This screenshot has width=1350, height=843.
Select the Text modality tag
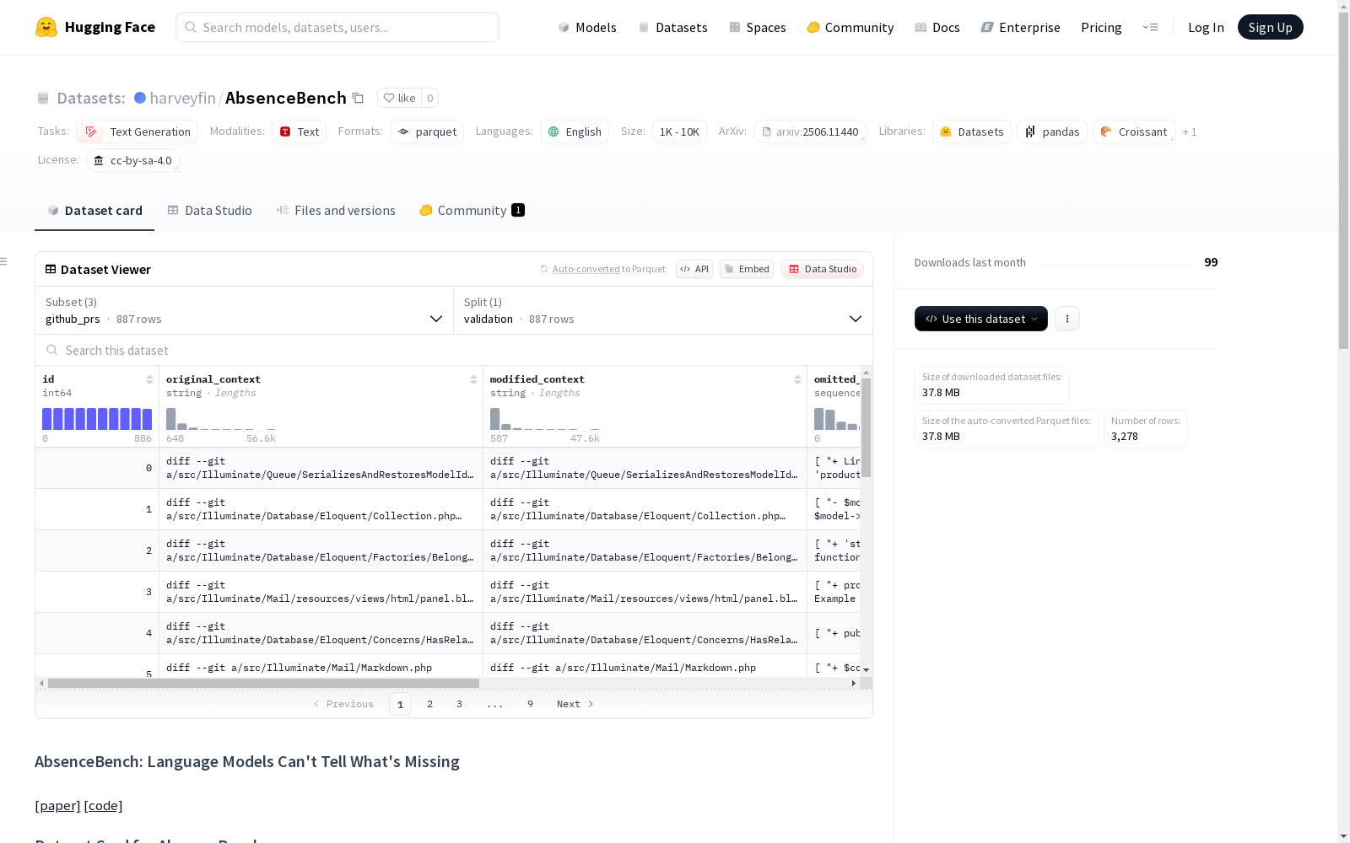(299, 132)
